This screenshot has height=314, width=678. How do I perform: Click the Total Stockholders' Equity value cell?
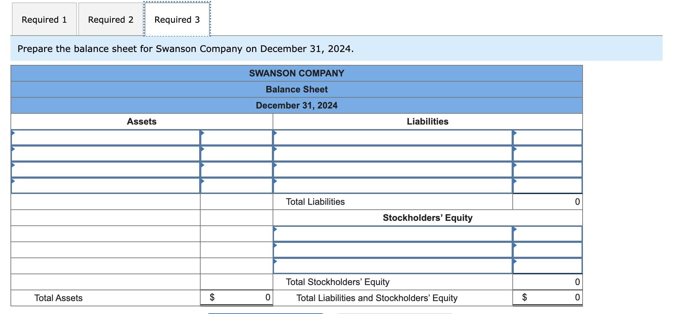coord(548,282)
